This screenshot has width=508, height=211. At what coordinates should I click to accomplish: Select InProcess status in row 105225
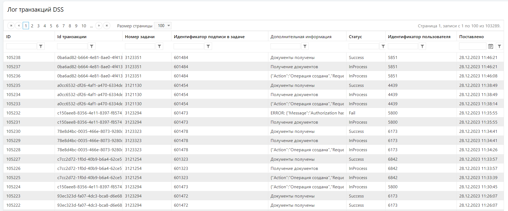pyautogui.click(x=358, y=177)
